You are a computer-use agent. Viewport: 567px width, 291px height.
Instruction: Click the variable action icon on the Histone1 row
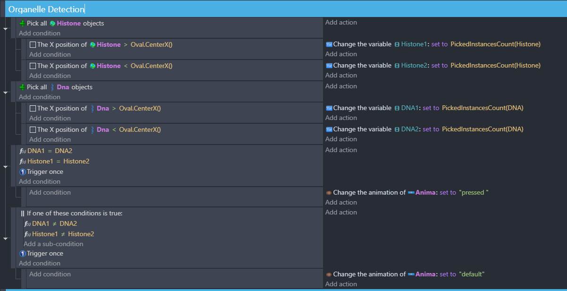tap(329, 44)
